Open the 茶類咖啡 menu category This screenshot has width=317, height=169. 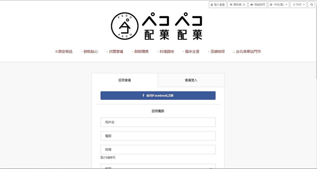(217, 52)
